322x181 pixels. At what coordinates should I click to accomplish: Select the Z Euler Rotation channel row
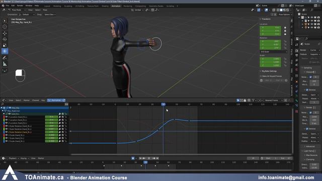coord(34,132)
